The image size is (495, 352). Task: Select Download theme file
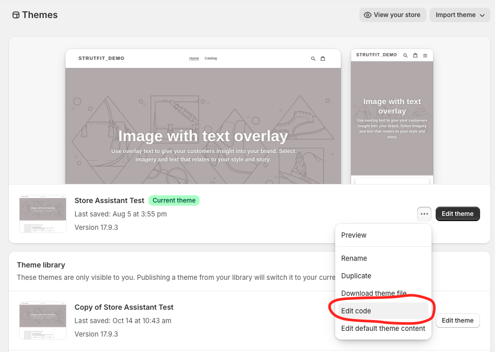(373, 293)
